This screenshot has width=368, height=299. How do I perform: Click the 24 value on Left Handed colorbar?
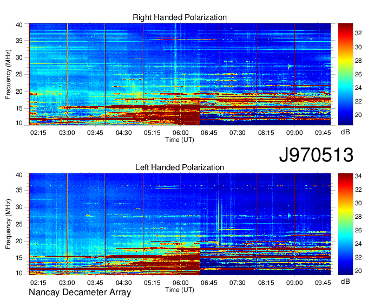click(x=358, y=244)
